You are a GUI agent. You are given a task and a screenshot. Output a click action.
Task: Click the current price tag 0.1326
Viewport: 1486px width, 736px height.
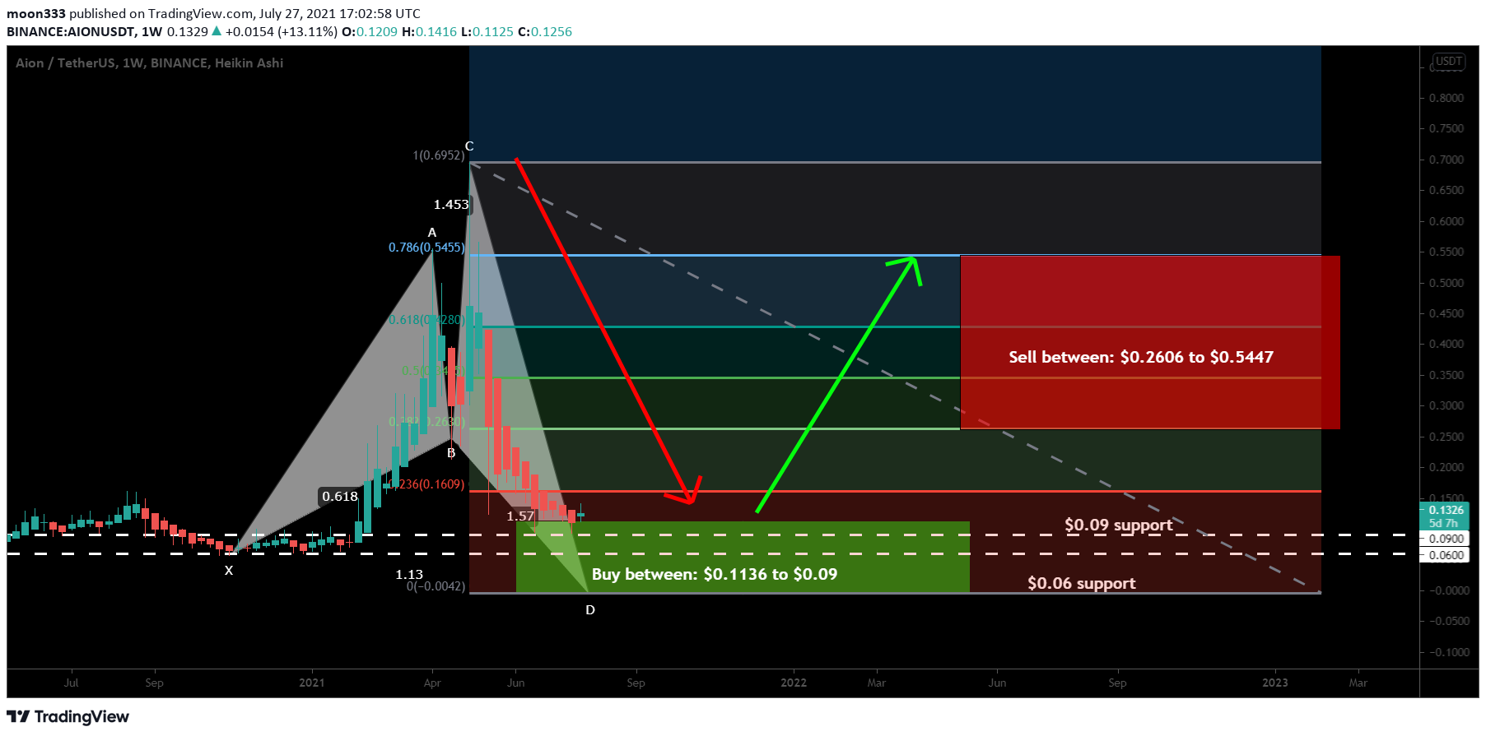[1445, 510]
